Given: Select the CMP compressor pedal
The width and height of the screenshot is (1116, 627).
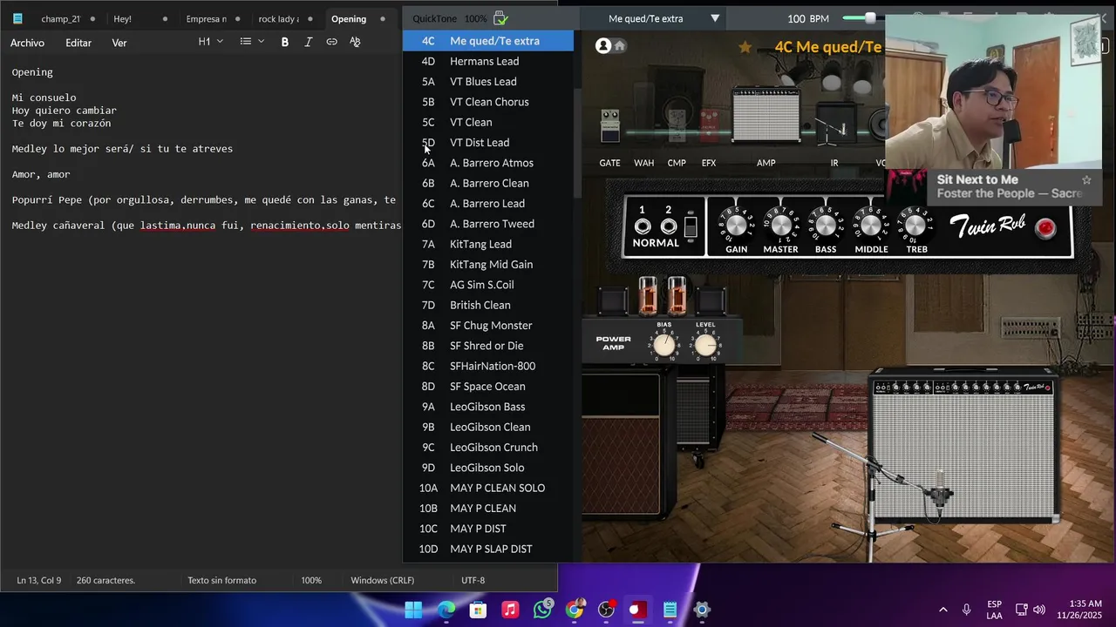Looking at the screenshot, I should tap(677, 126).
